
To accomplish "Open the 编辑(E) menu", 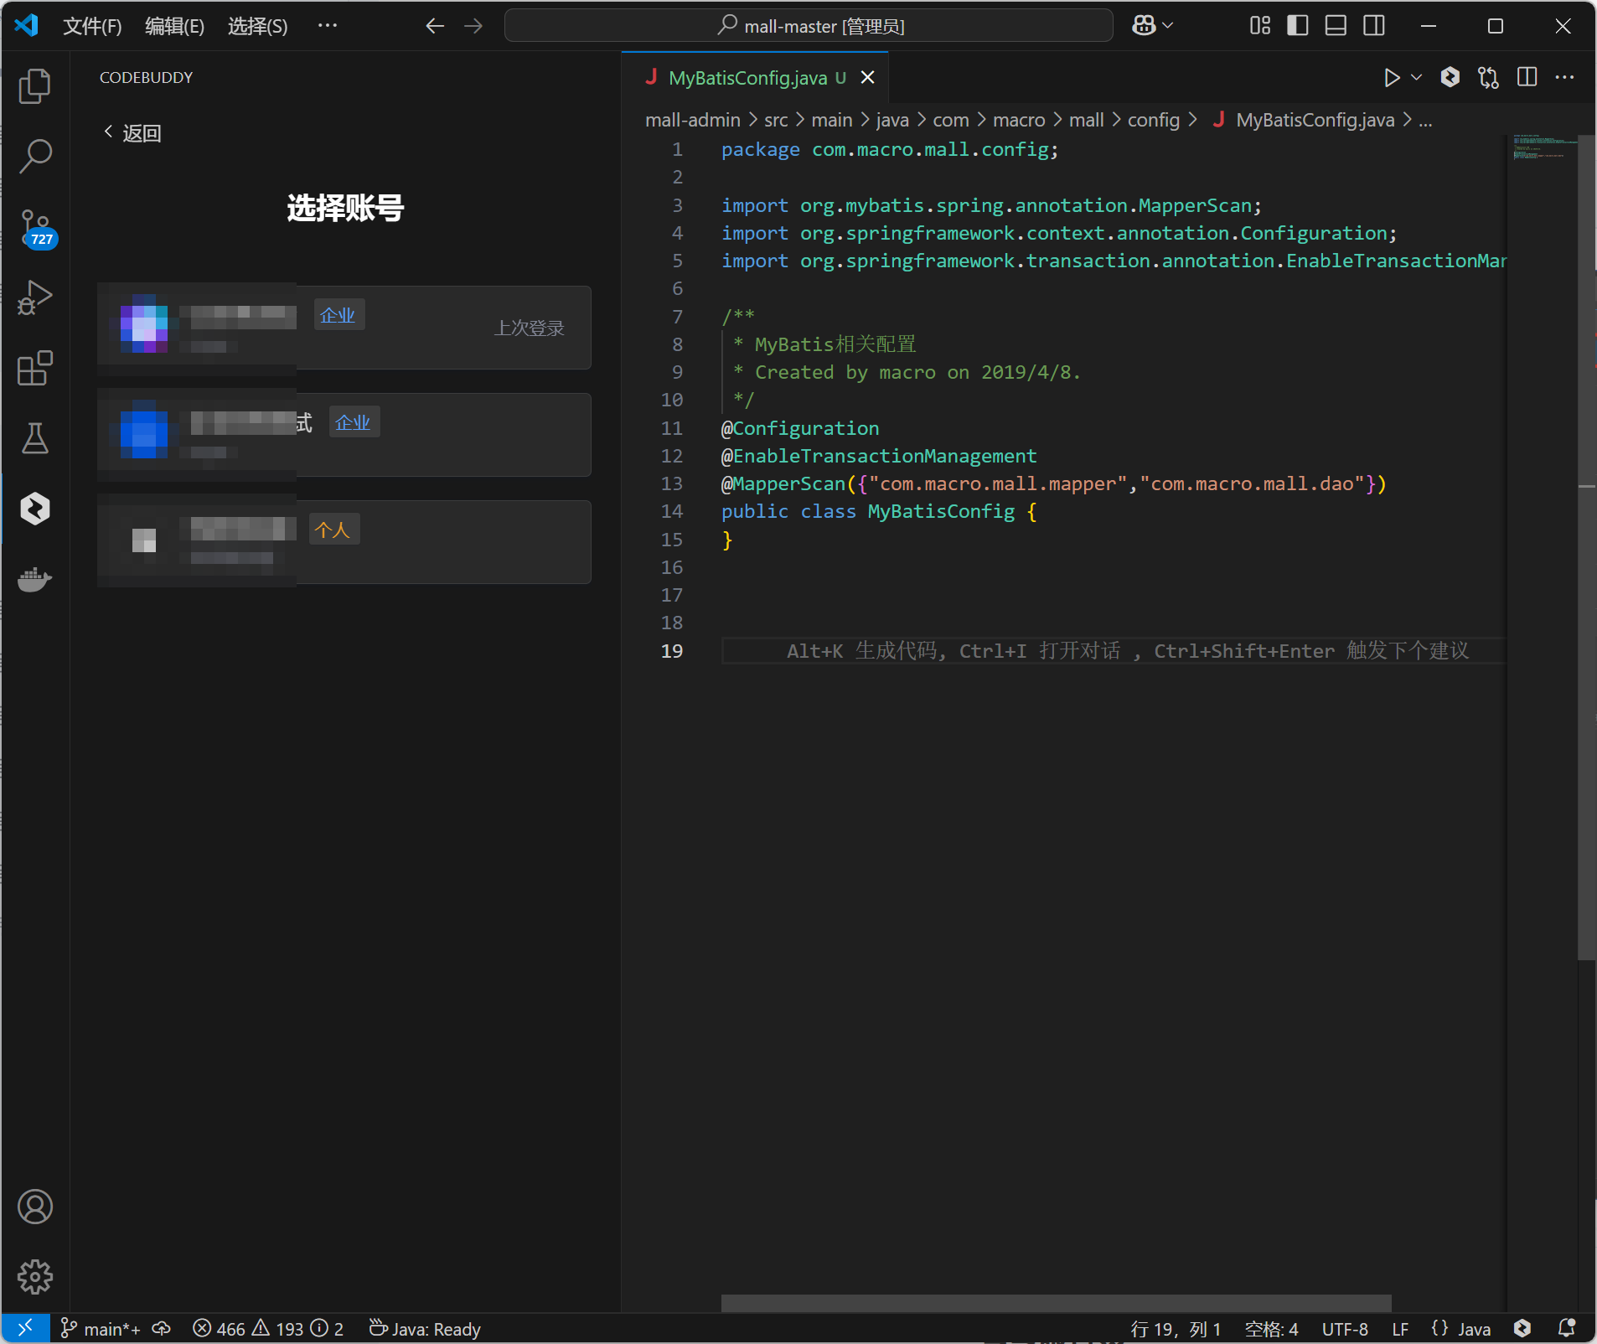I will pyautogui.click(x=174, y=25).
